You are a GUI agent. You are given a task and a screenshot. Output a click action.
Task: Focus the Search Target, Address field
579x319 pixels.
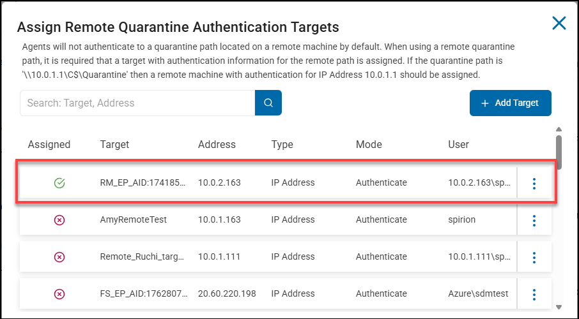(x=137, y=103)
